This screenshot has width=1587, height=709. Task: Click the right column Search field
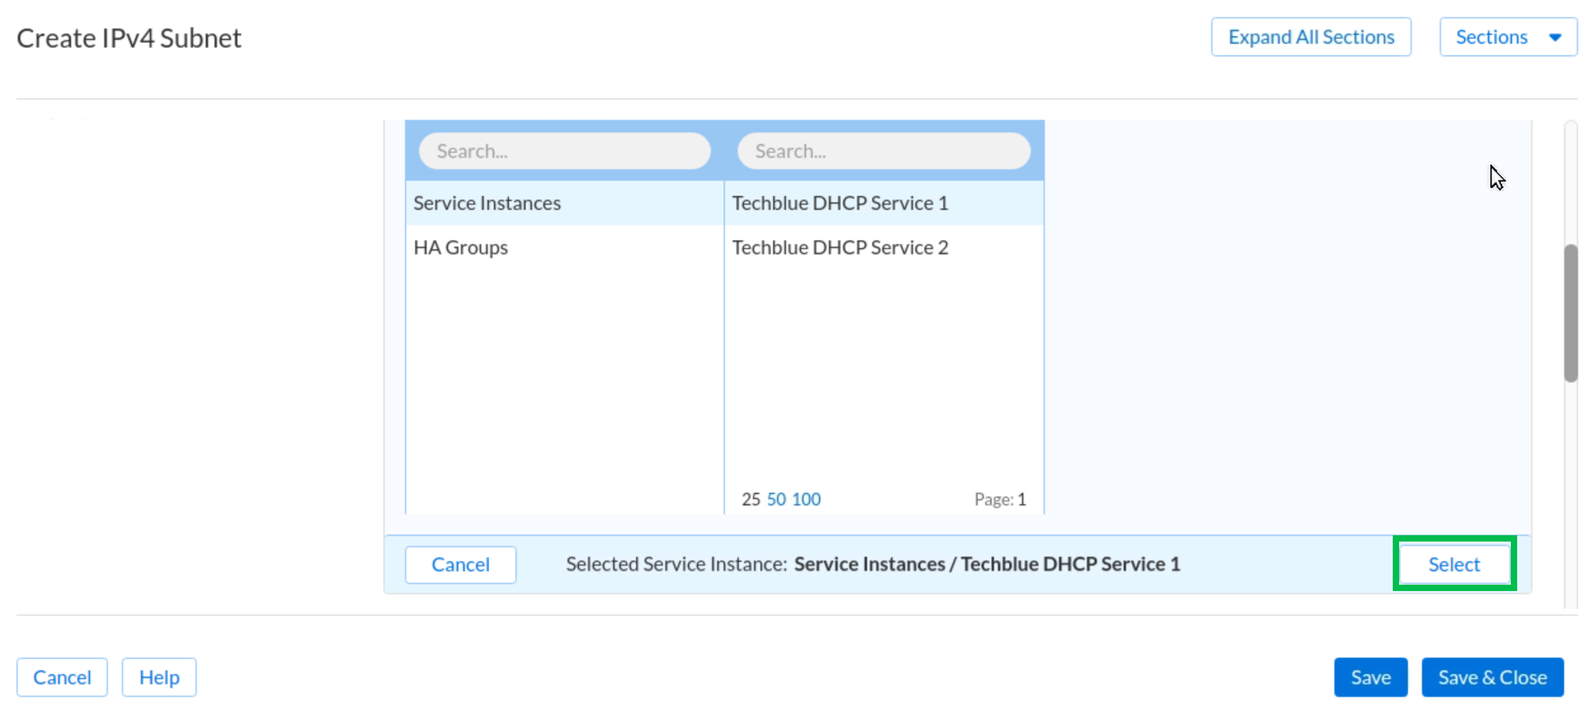click(883, 151)
